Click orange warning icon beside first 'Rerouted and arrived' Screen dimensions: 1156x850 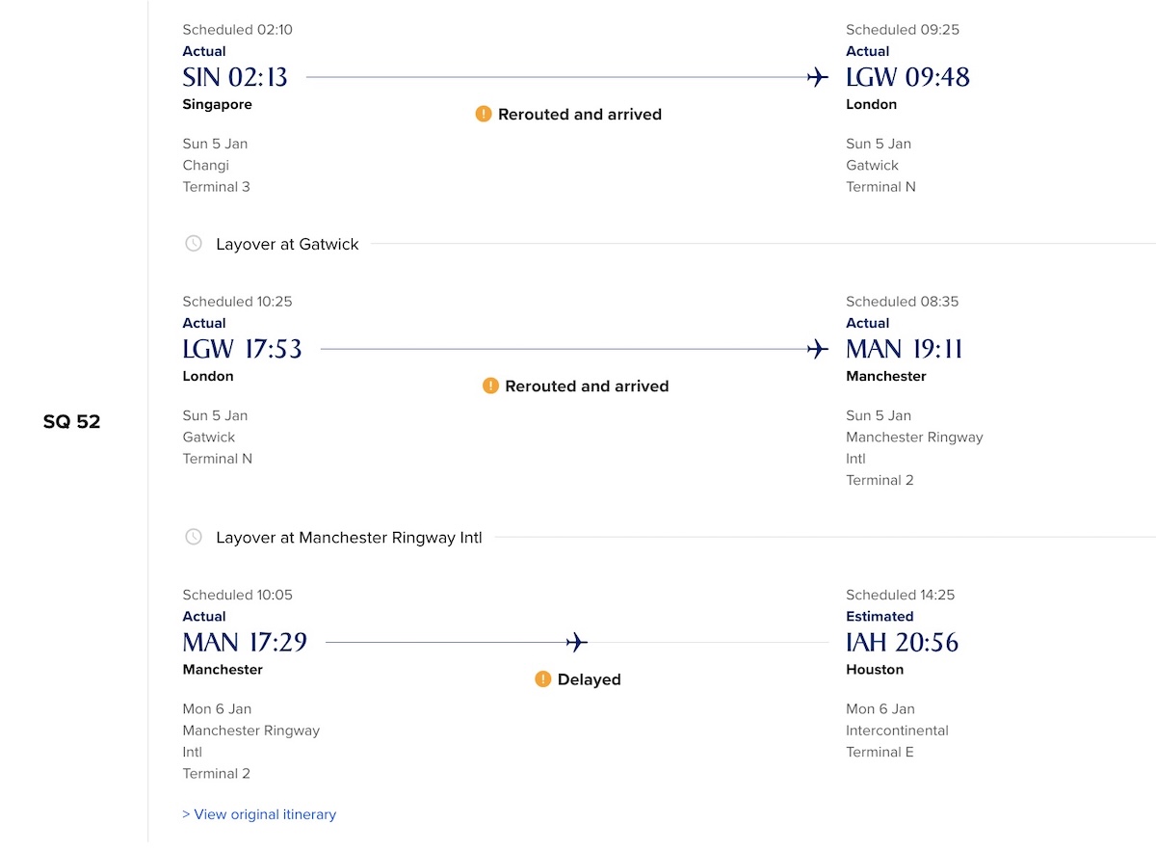coord(484,114)
